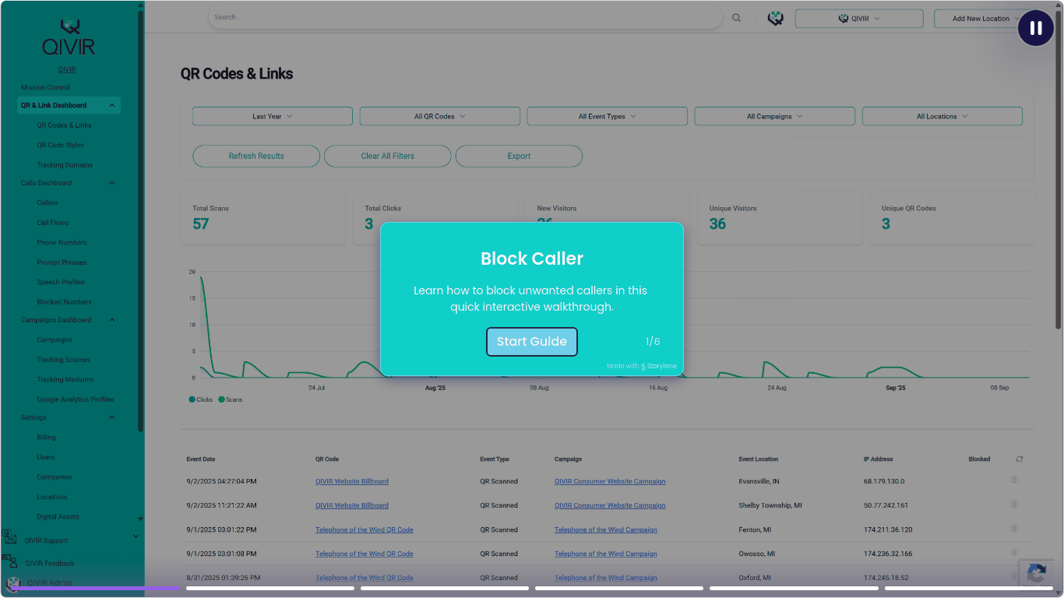Image resolution: width=1064 pixels, height=598 pixels.
Task: Click the QIVIR Feedback chat-person icon
Action: 9,561
